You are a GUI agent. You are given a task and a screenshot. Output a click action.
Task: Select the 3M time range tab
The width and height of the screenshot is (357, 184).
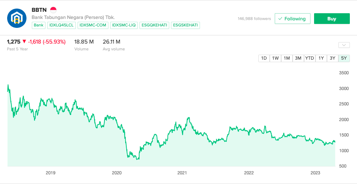tap(298, 58)
